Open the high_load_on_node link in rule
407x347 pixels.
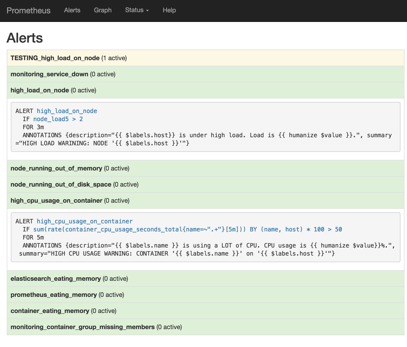pyautogui.click(x=67, y=111)
